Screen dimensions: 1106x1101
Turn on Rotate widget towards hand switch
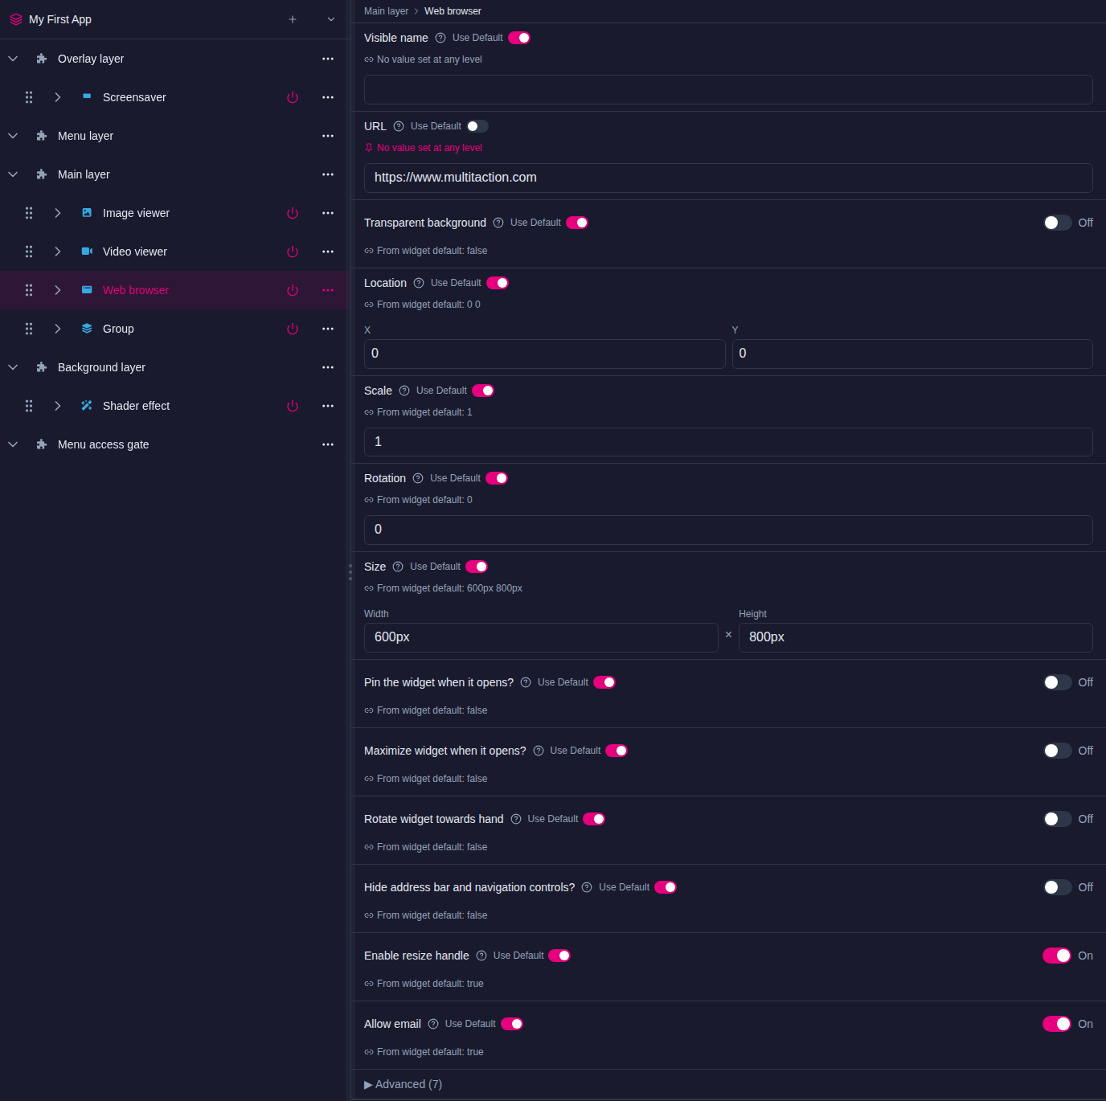pos(1058,819)
